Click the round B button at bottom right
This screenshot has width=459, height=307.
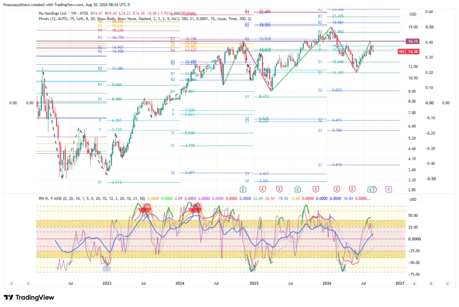[x=431, y=284]
